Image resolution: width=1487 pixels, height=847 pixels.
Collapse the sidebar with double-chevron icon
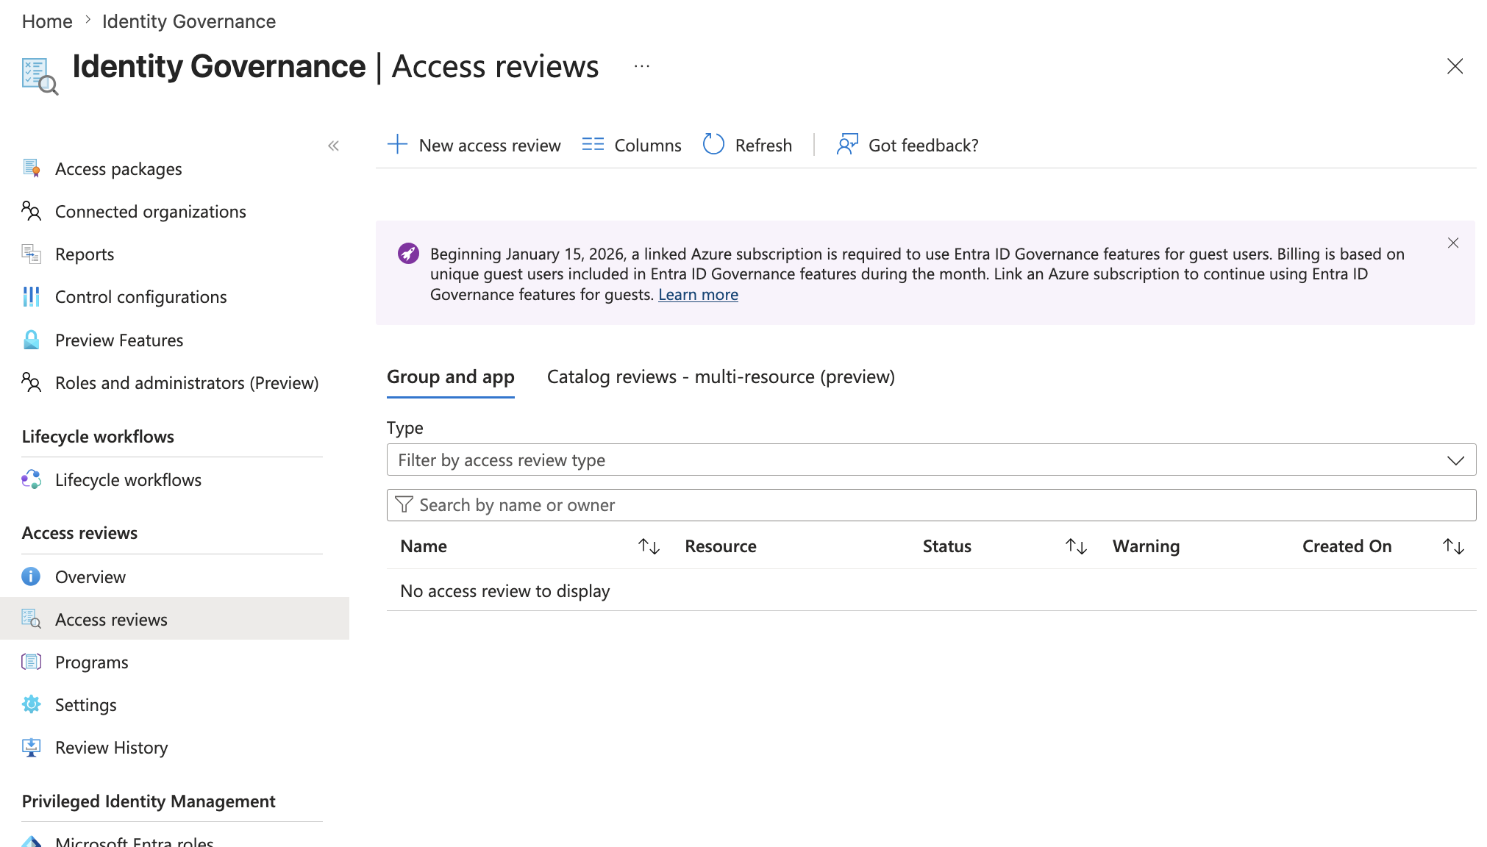333,146
